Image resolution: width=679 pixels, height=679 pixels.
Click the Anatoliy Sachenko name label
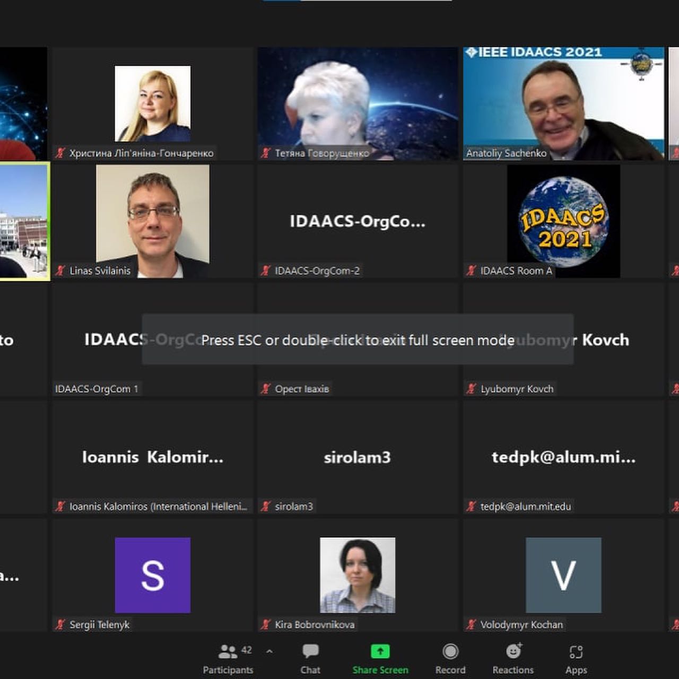[x=506, y=153]
